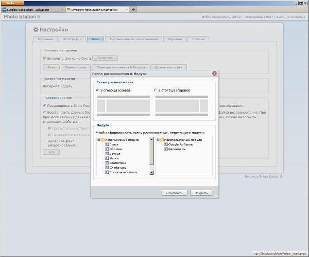Open a new browser tab with plus icon

point(133,9)
